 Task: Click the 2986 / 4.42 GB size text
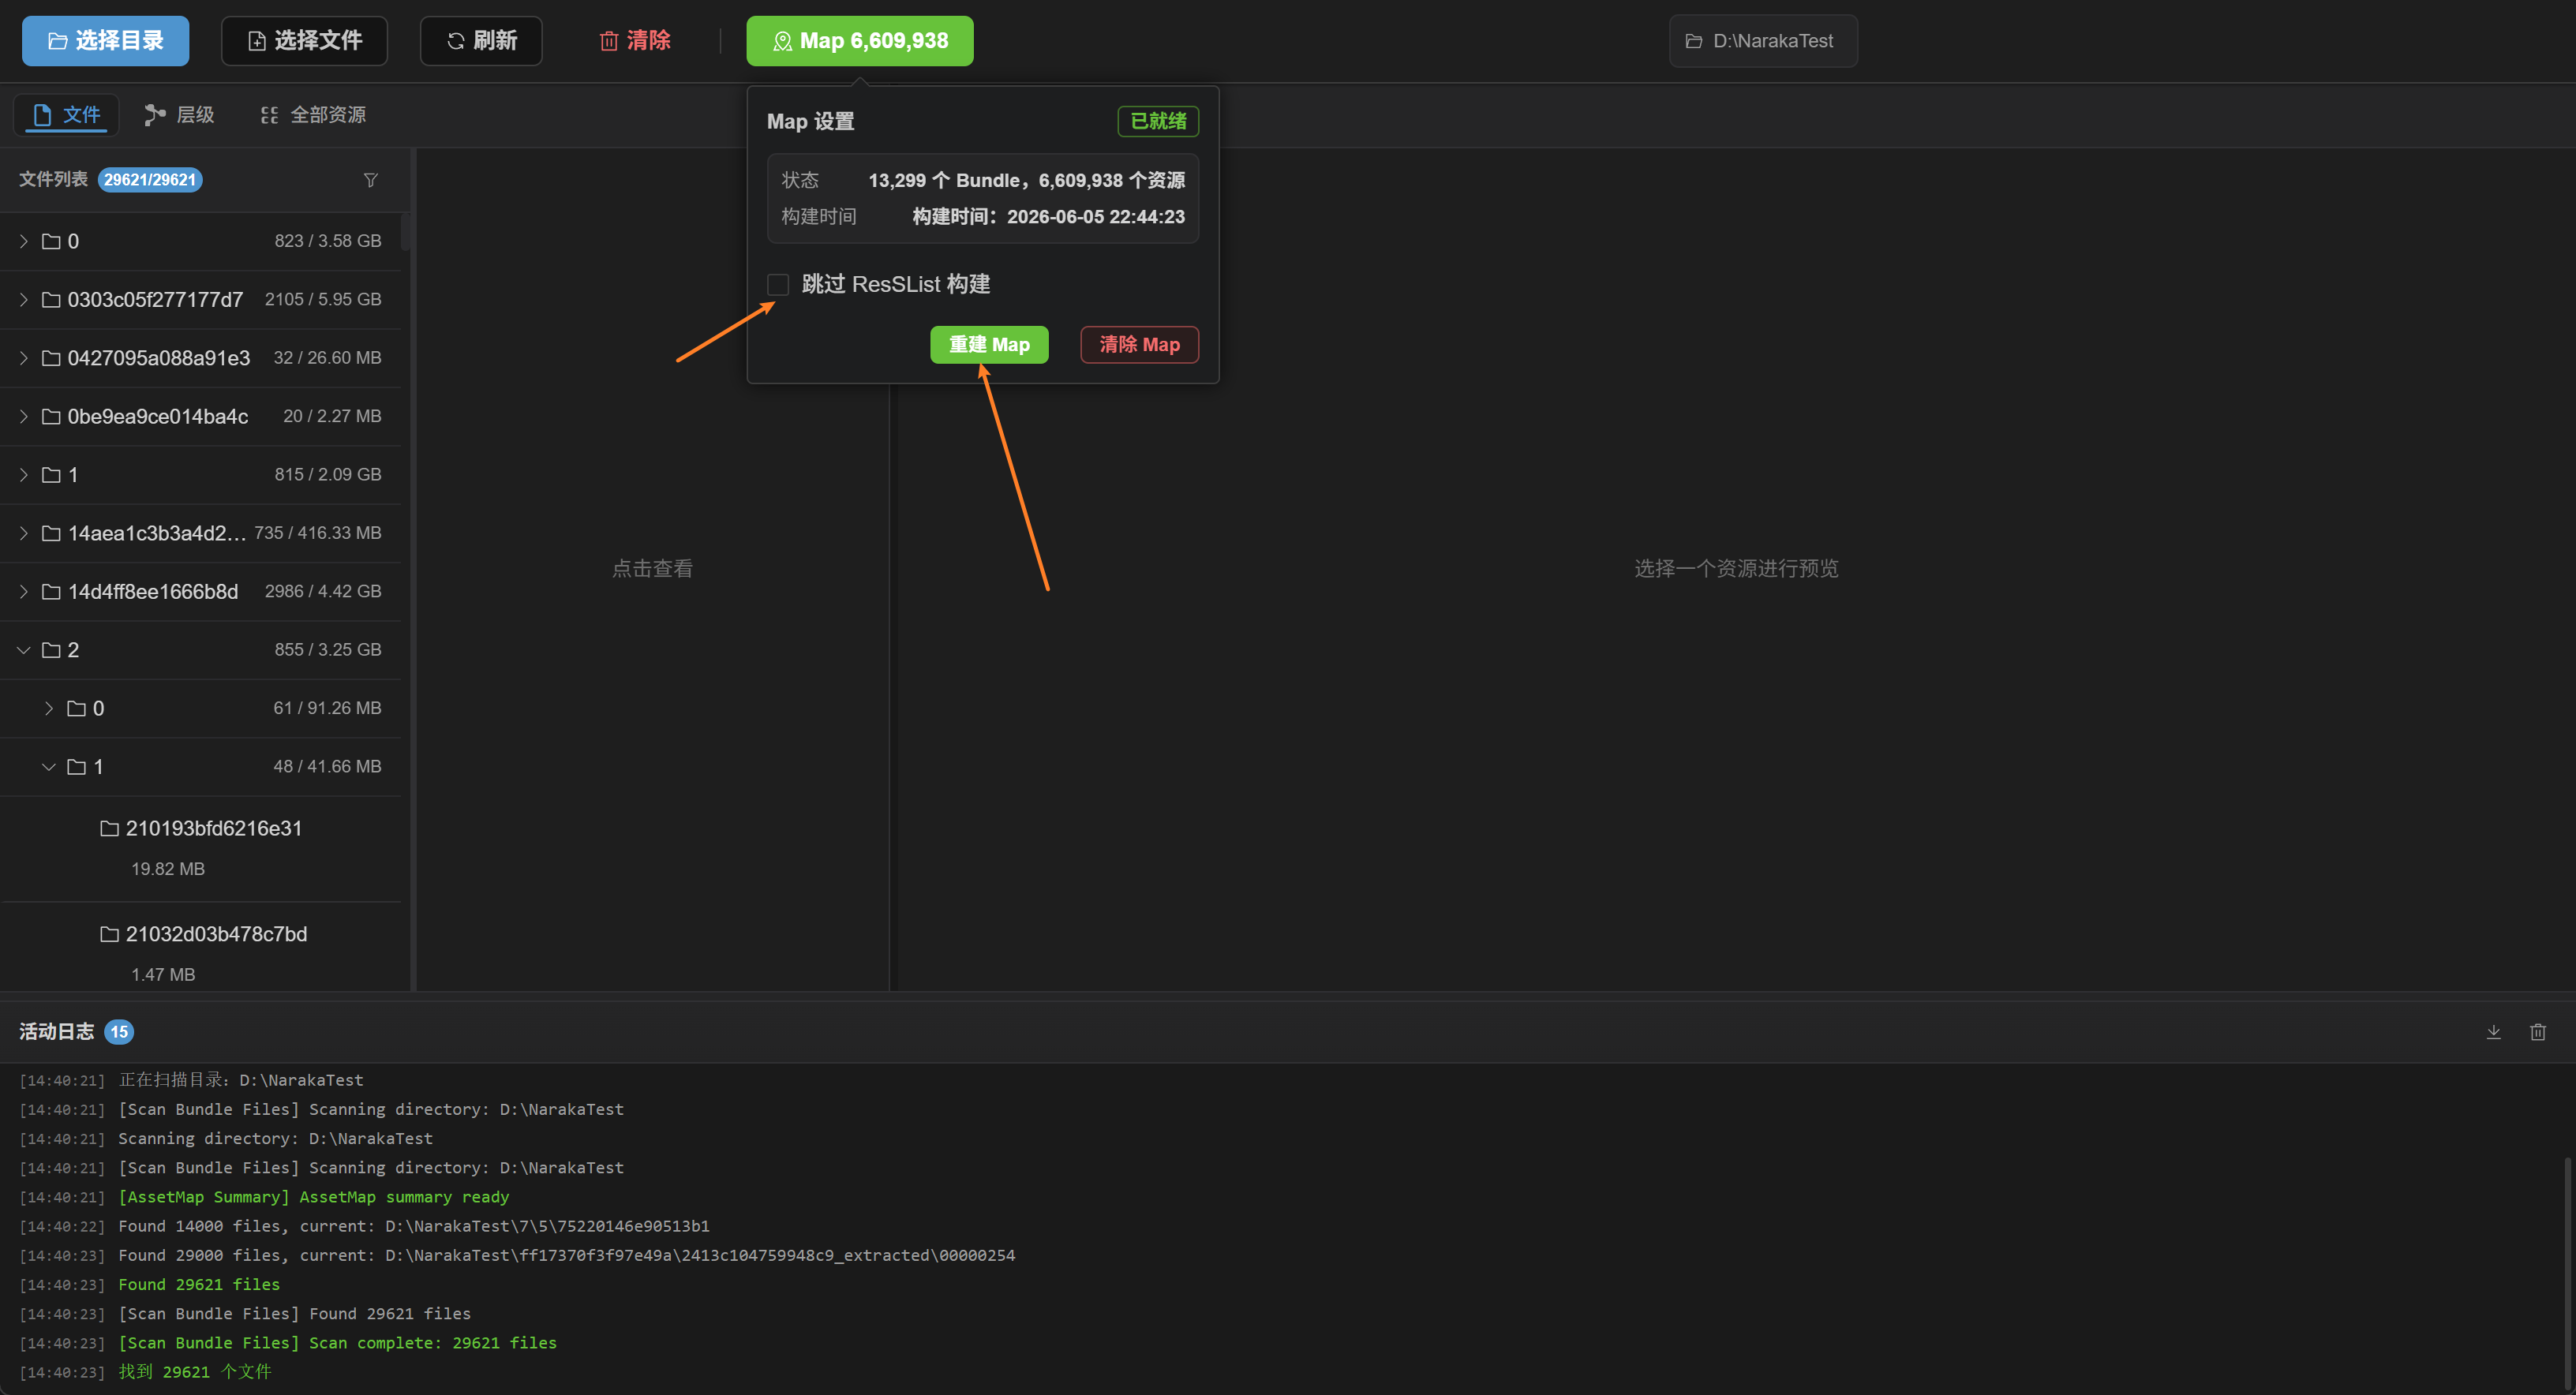point(323,592)
